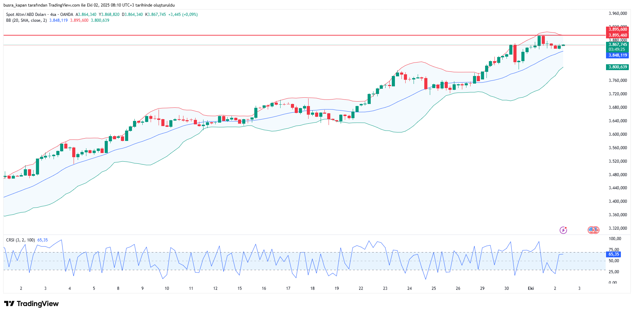This screenshot has height=314, width=634.
Task: Click the 4sa timeframe label in the legend
Action: tap(53, 15)
